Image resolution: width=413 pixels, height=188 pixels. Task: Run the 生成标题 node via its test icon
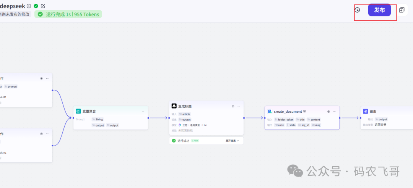tap(233, 106)
